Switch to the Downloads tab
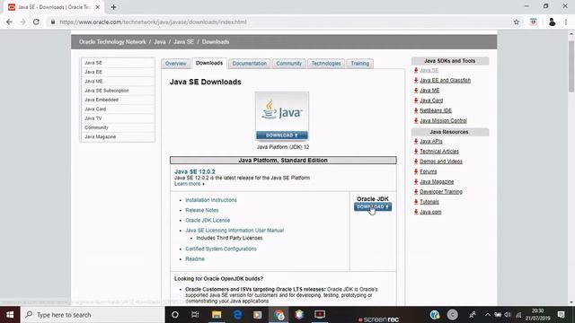The width and height of the screenshot is (575, 323). point(209,63)
